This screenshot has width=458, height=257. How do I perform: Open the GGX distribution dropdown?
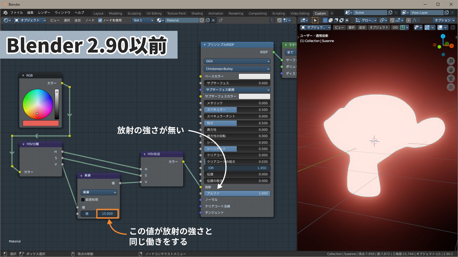237,61
